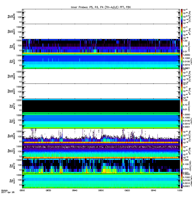Click the 0900 time axis label

[x=101, y=190]
